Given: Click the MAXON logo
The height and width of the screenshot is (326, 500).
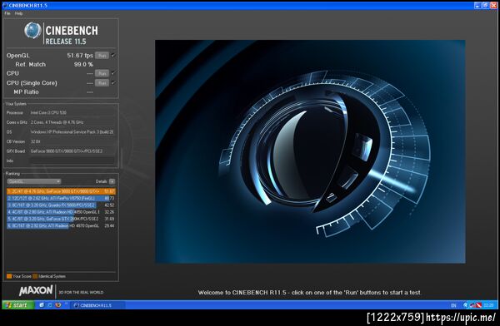Looking at the screenshot, I should tap(36, 290).
